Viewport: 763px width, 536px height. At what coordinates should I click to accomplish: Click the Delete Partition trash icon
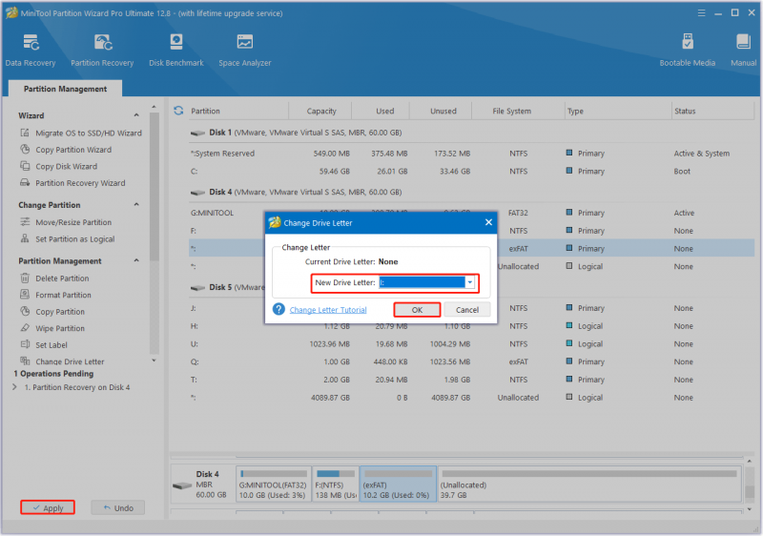click(25, 278)
